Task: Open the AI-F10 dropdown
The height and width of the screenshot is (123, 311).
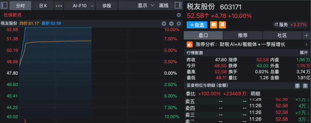Action: [x=80, y=6]
